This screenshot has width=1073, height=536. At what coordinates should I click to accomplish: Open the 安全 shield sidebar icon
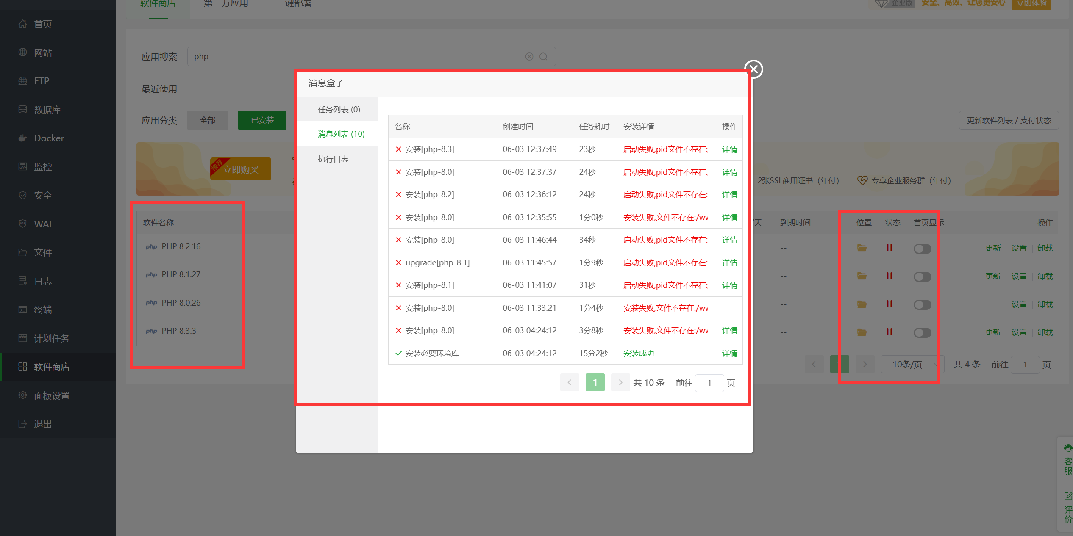point(23,195)
